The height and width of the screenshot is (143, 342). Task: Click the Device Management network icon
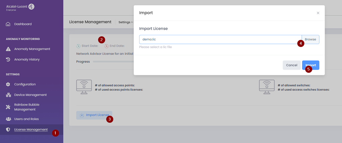tap(8, 95)
